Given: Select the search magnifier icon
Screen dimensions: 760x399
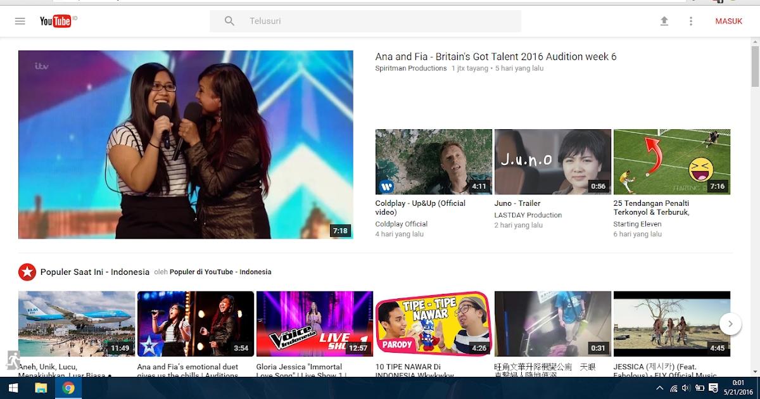Looking at the screenshot, I should (x=229, y=21).
